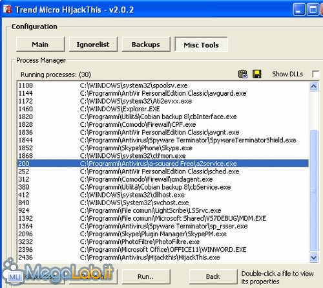Click the Run.. button
The height and width of the screenshot is (288, 323).
pos(146,276)
